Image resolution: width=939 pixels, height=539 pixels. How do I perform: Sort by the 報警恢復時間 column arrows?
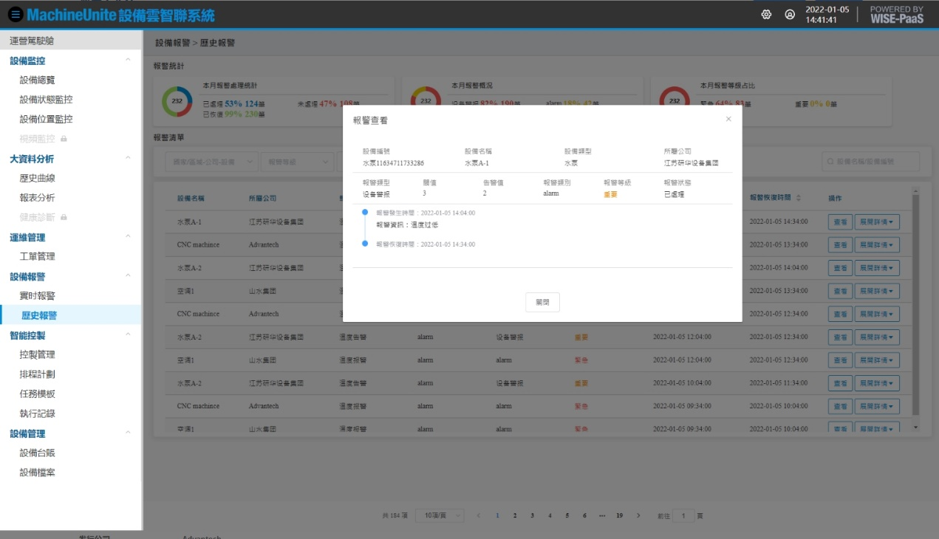799,198
